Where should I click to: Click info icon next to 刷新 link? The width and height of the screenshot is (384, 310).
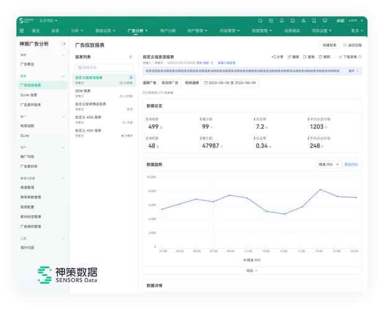tap(212, 63)
